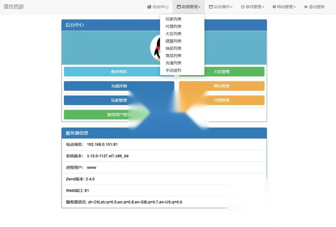Collapse the 数据管理 dropdown caret
Viewport: 336px width, 227px height.
point(199,7)
